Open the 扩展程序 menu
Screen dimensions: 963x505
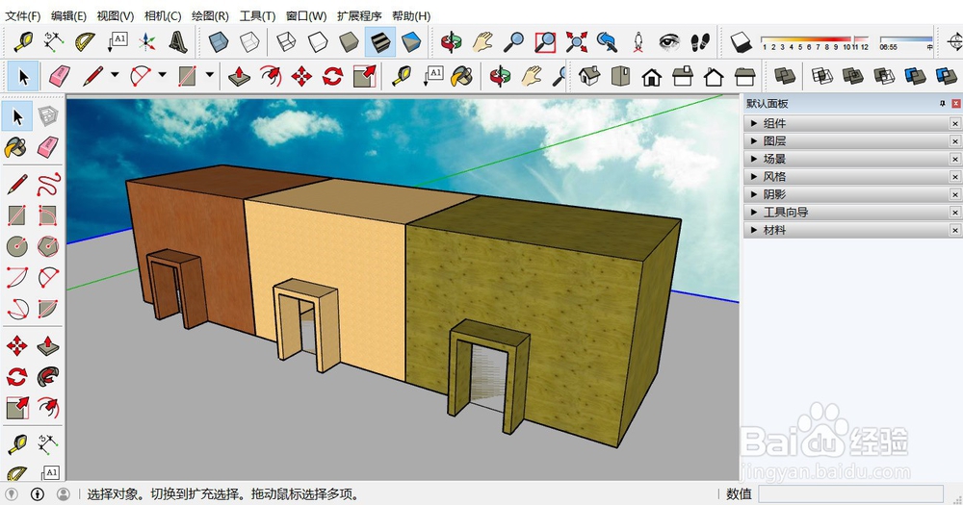click(x=359, y=16)
